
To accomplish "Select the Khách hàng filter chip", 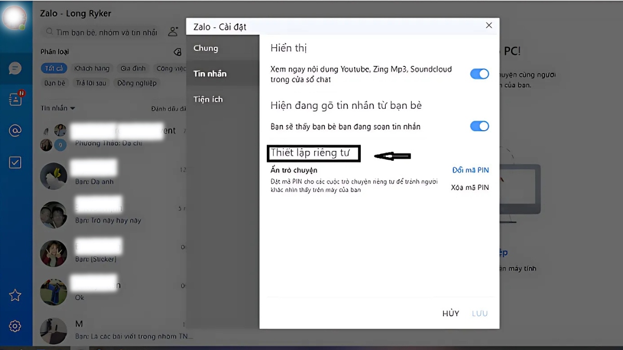I will click(x=92, y=68).
